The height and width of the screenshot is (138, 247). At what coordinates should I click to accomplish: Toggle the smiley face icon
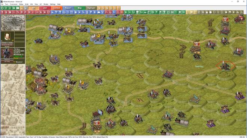tap(214, 12)
